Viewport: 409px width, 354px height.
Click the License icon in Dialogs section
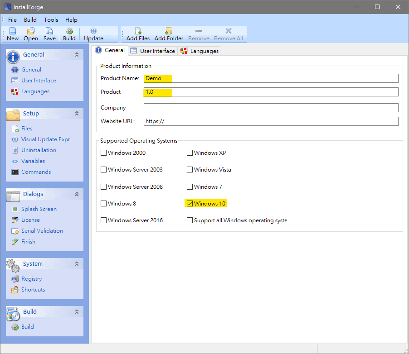(x=15, y=220)
